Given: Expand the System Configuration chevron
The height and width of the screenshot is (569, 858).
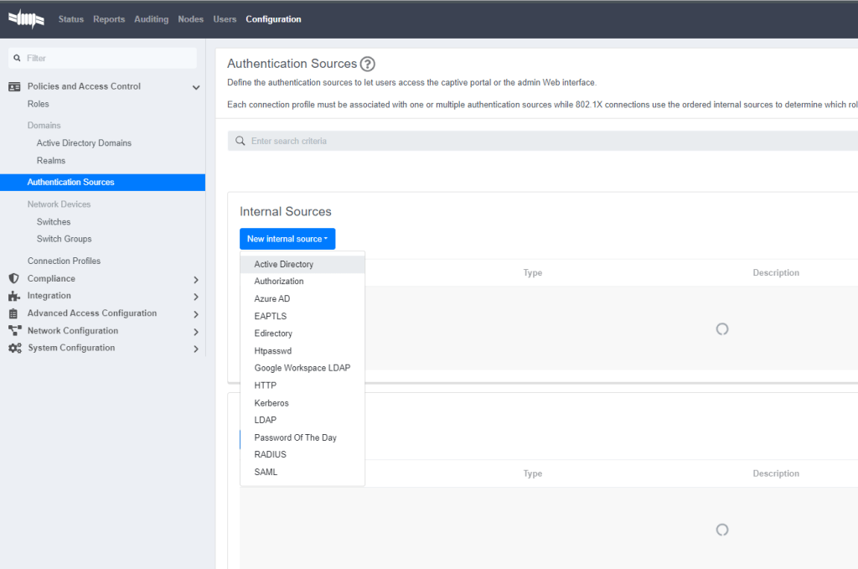Looking at the screenshot, I should click(x=196, y=349).
